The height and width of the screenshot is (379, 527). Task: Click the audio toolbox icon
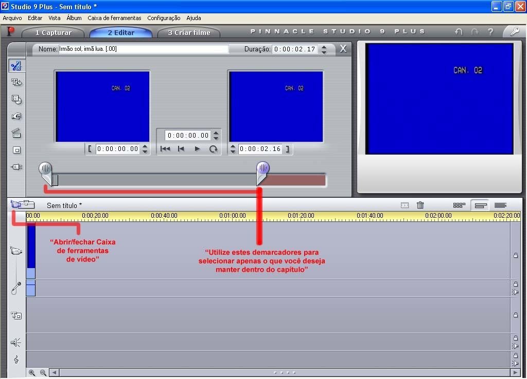click(29, 204)
